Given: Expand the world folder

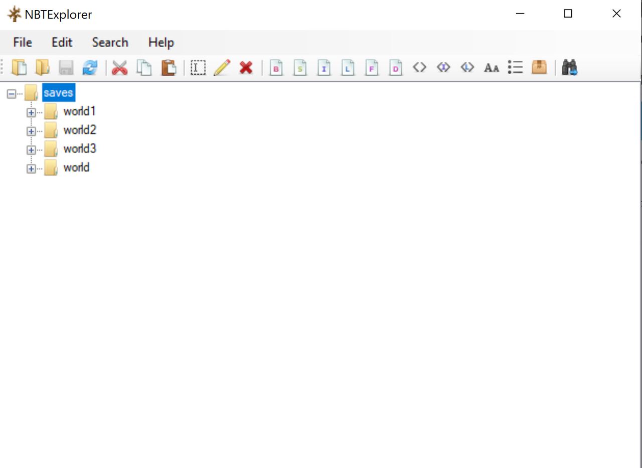Looking at the screenshot, I should click(x=31, y=169).
